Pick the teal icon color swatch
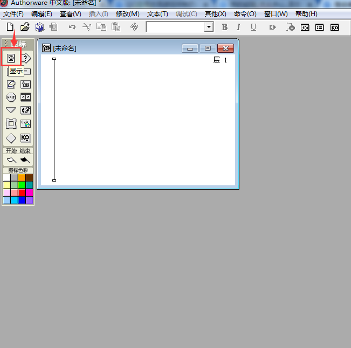This screenshot has width=351, height=348. click(x=29, y=185)
